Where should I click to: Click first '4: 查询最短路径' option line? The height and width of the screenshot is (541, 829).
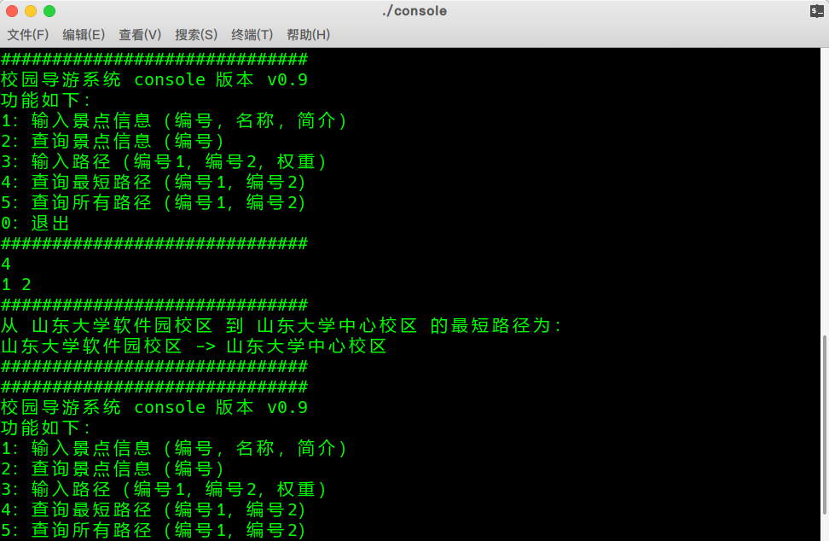pyautogui.click(x=154, y=183)
